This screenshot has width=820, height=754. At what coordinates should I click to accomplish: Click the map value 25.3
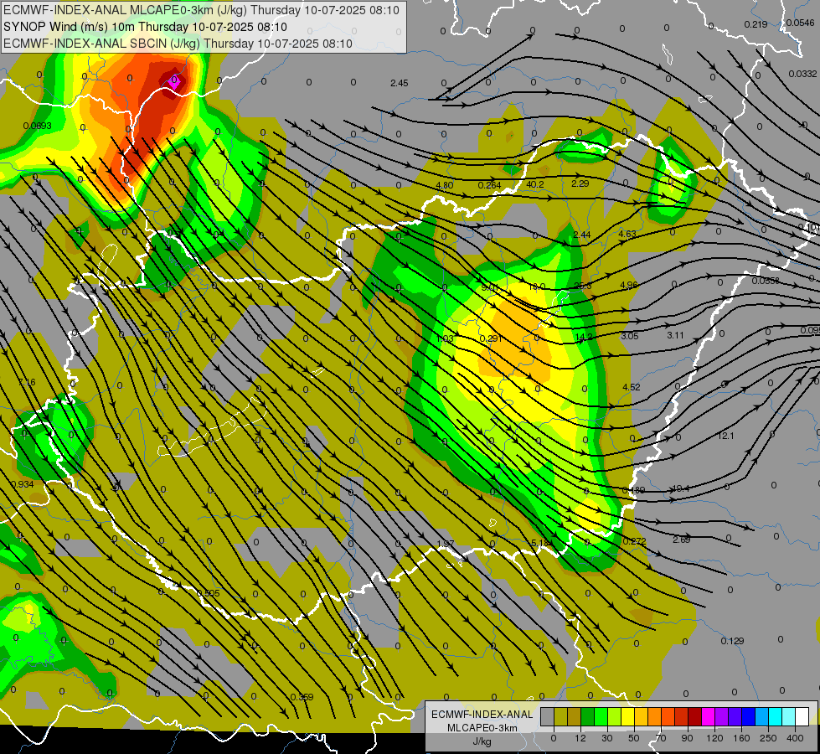tap(583, 286)
